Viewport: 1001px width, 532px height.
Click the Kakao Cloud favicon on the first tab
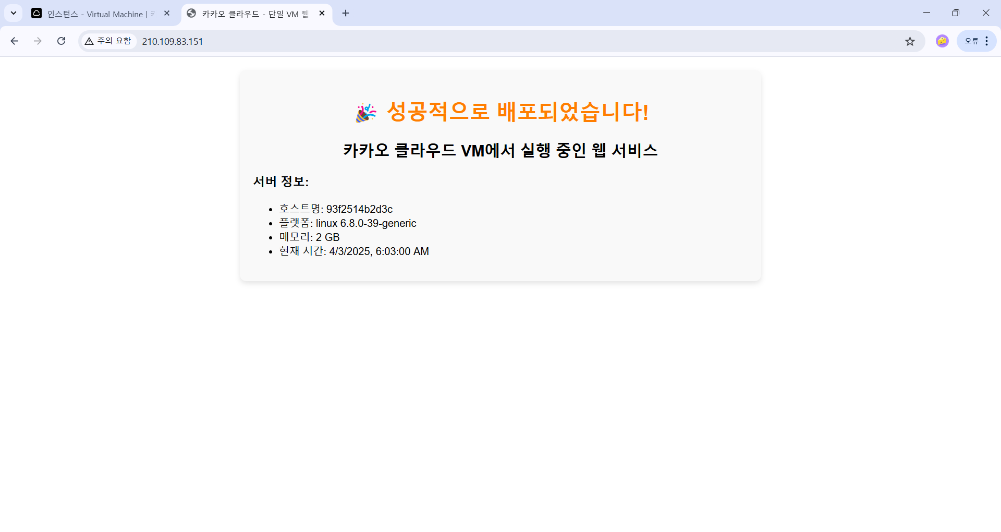tap(36, 14)
